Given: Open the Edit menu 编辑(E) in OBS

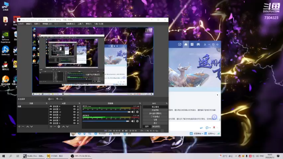Looking at the screenshot, I should tap(29, 24).
